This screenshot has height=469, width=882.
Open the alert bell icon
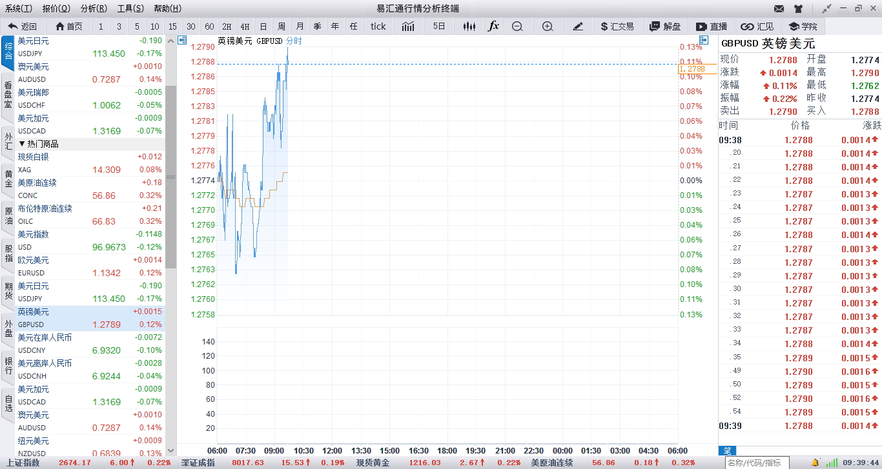tap(815, 463)
